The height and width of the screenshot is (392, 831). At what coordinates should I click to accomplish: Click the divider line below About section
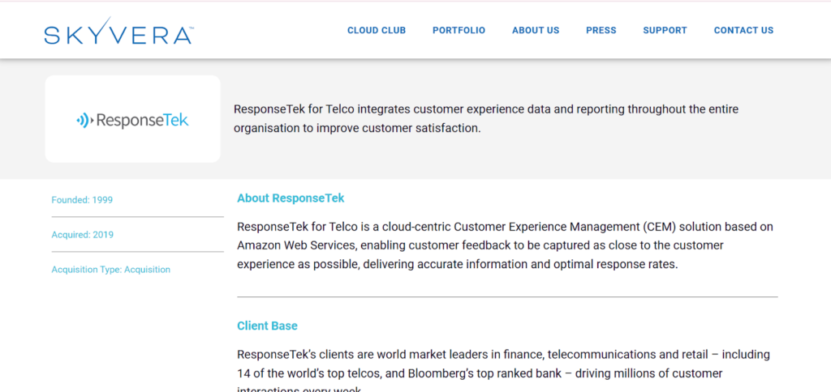tap(507, 296)
